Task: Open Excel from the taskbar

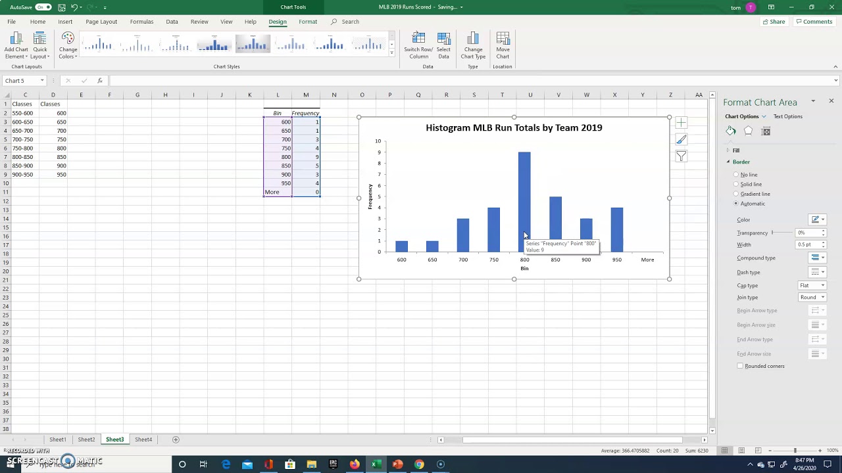Action: (376, 464)
